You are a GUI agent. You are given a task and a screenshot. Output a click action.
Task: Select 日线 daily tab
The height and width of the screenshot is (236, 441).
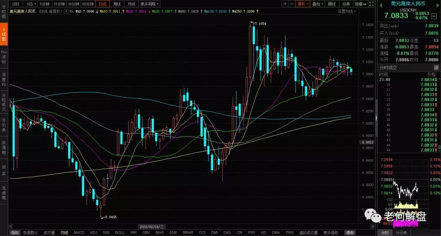coord(102,4)
